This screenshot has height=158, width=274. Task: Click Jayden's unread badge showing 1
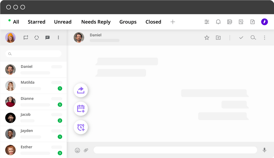(x=60, y=137)
